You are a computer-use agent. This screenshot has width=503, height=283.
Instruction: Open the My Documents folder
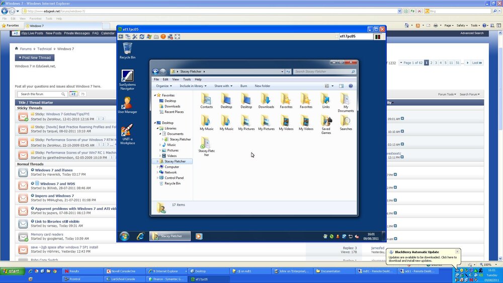tap(346, 103)
